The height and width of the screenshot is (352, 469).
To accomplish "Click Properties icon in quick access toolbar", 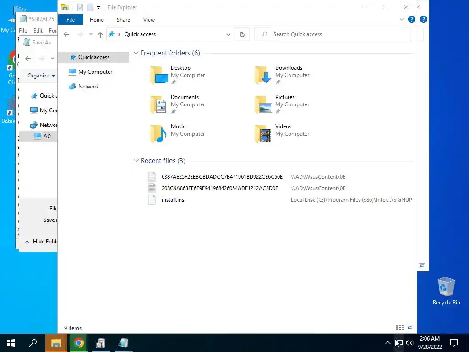I will (x=80, y=7).
